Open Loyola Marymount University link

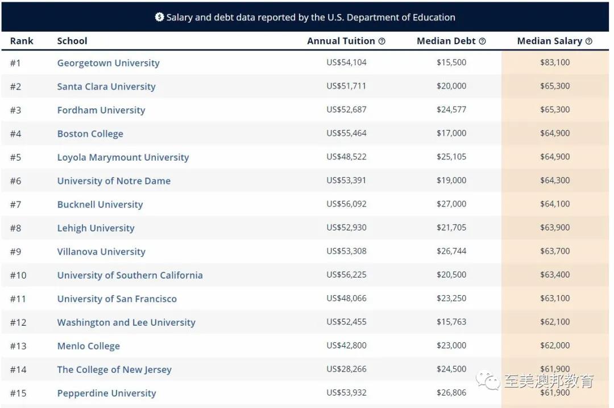point(123,157)
